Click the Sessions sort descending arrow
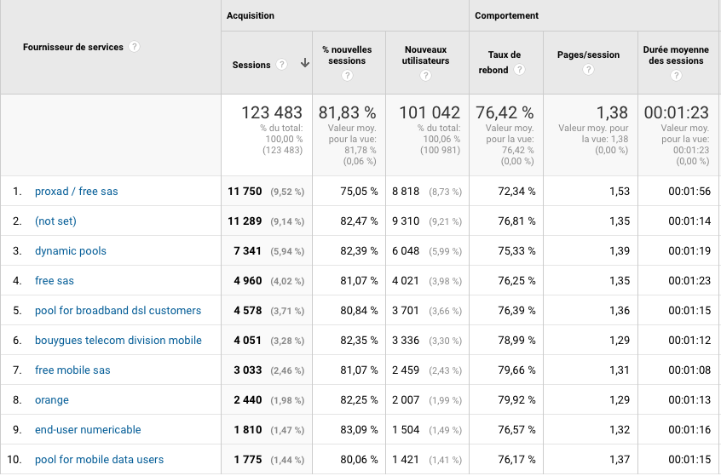This screenshot has width=721, height=476. pyautogui.click(x=304, y=65)
